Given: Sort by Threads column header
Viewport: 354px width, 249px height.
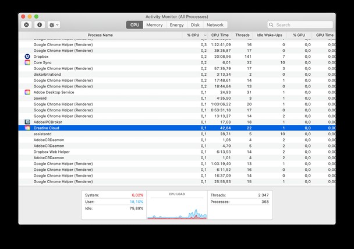Looking at the screenshot, I should [x=242, y=35].
